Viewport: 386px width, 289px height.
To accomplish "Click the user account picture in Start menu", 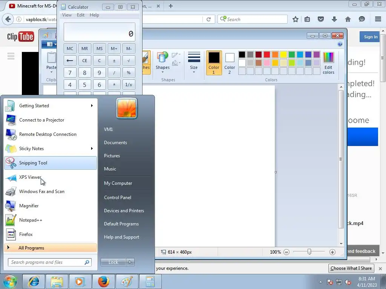I will (127, 108).
